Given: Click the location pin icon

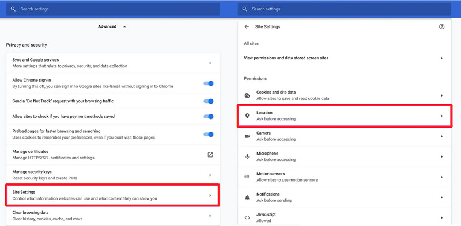Looking at the screenshot, I should [x=247, y=116].
